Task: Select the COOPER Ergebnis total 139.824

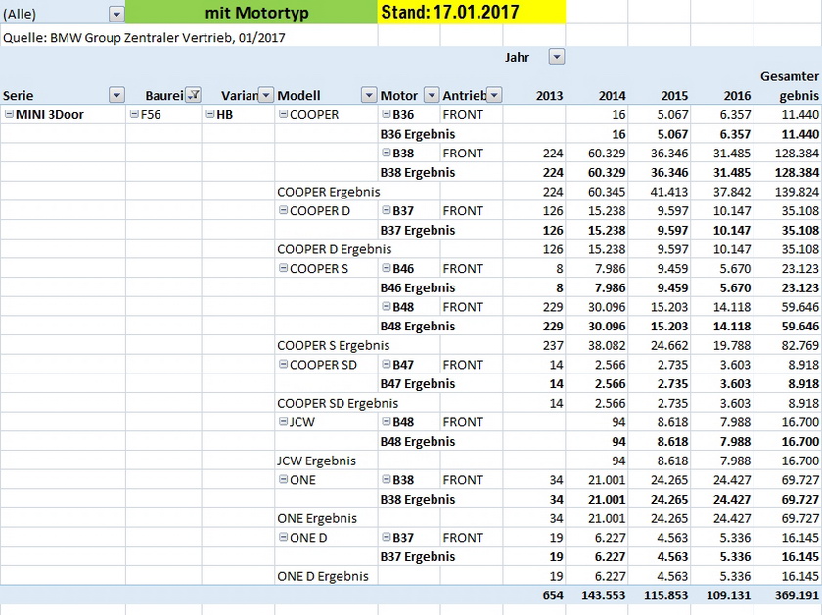Action: click(797, 192)
